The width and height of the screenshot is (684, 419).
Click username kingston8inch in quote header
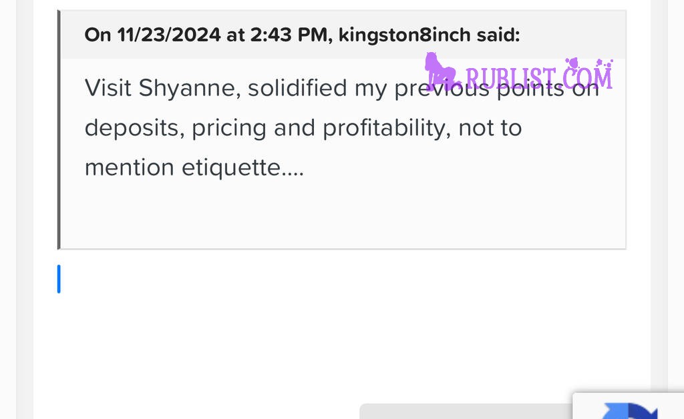(404, 35)
